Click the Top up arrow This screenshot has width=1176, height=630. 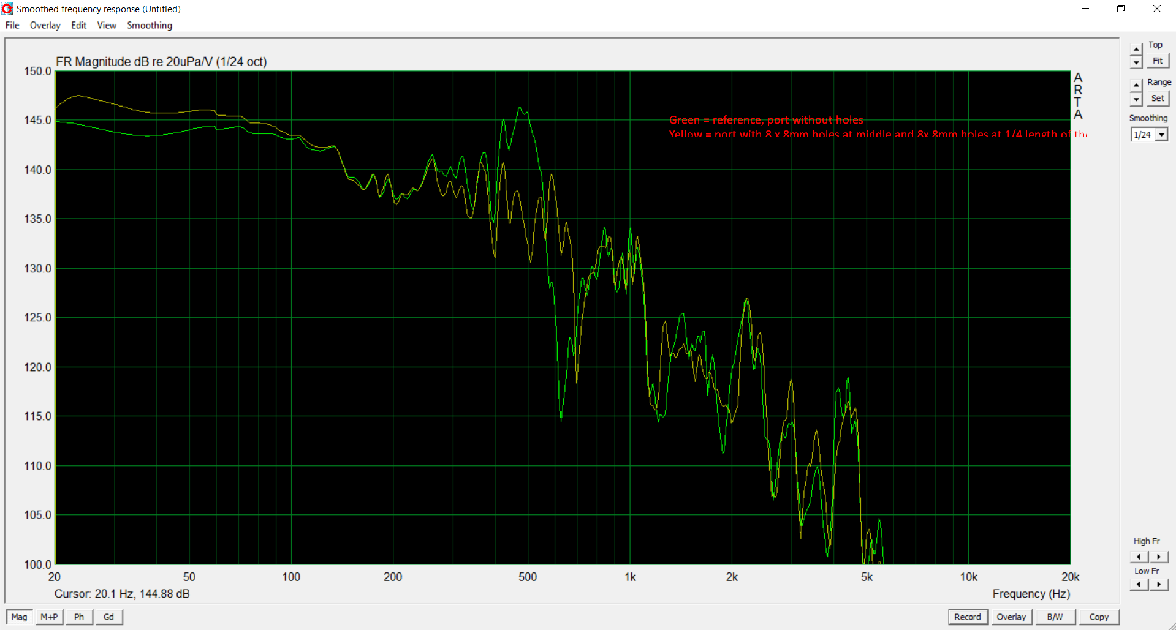click(x=1136, y=50)
